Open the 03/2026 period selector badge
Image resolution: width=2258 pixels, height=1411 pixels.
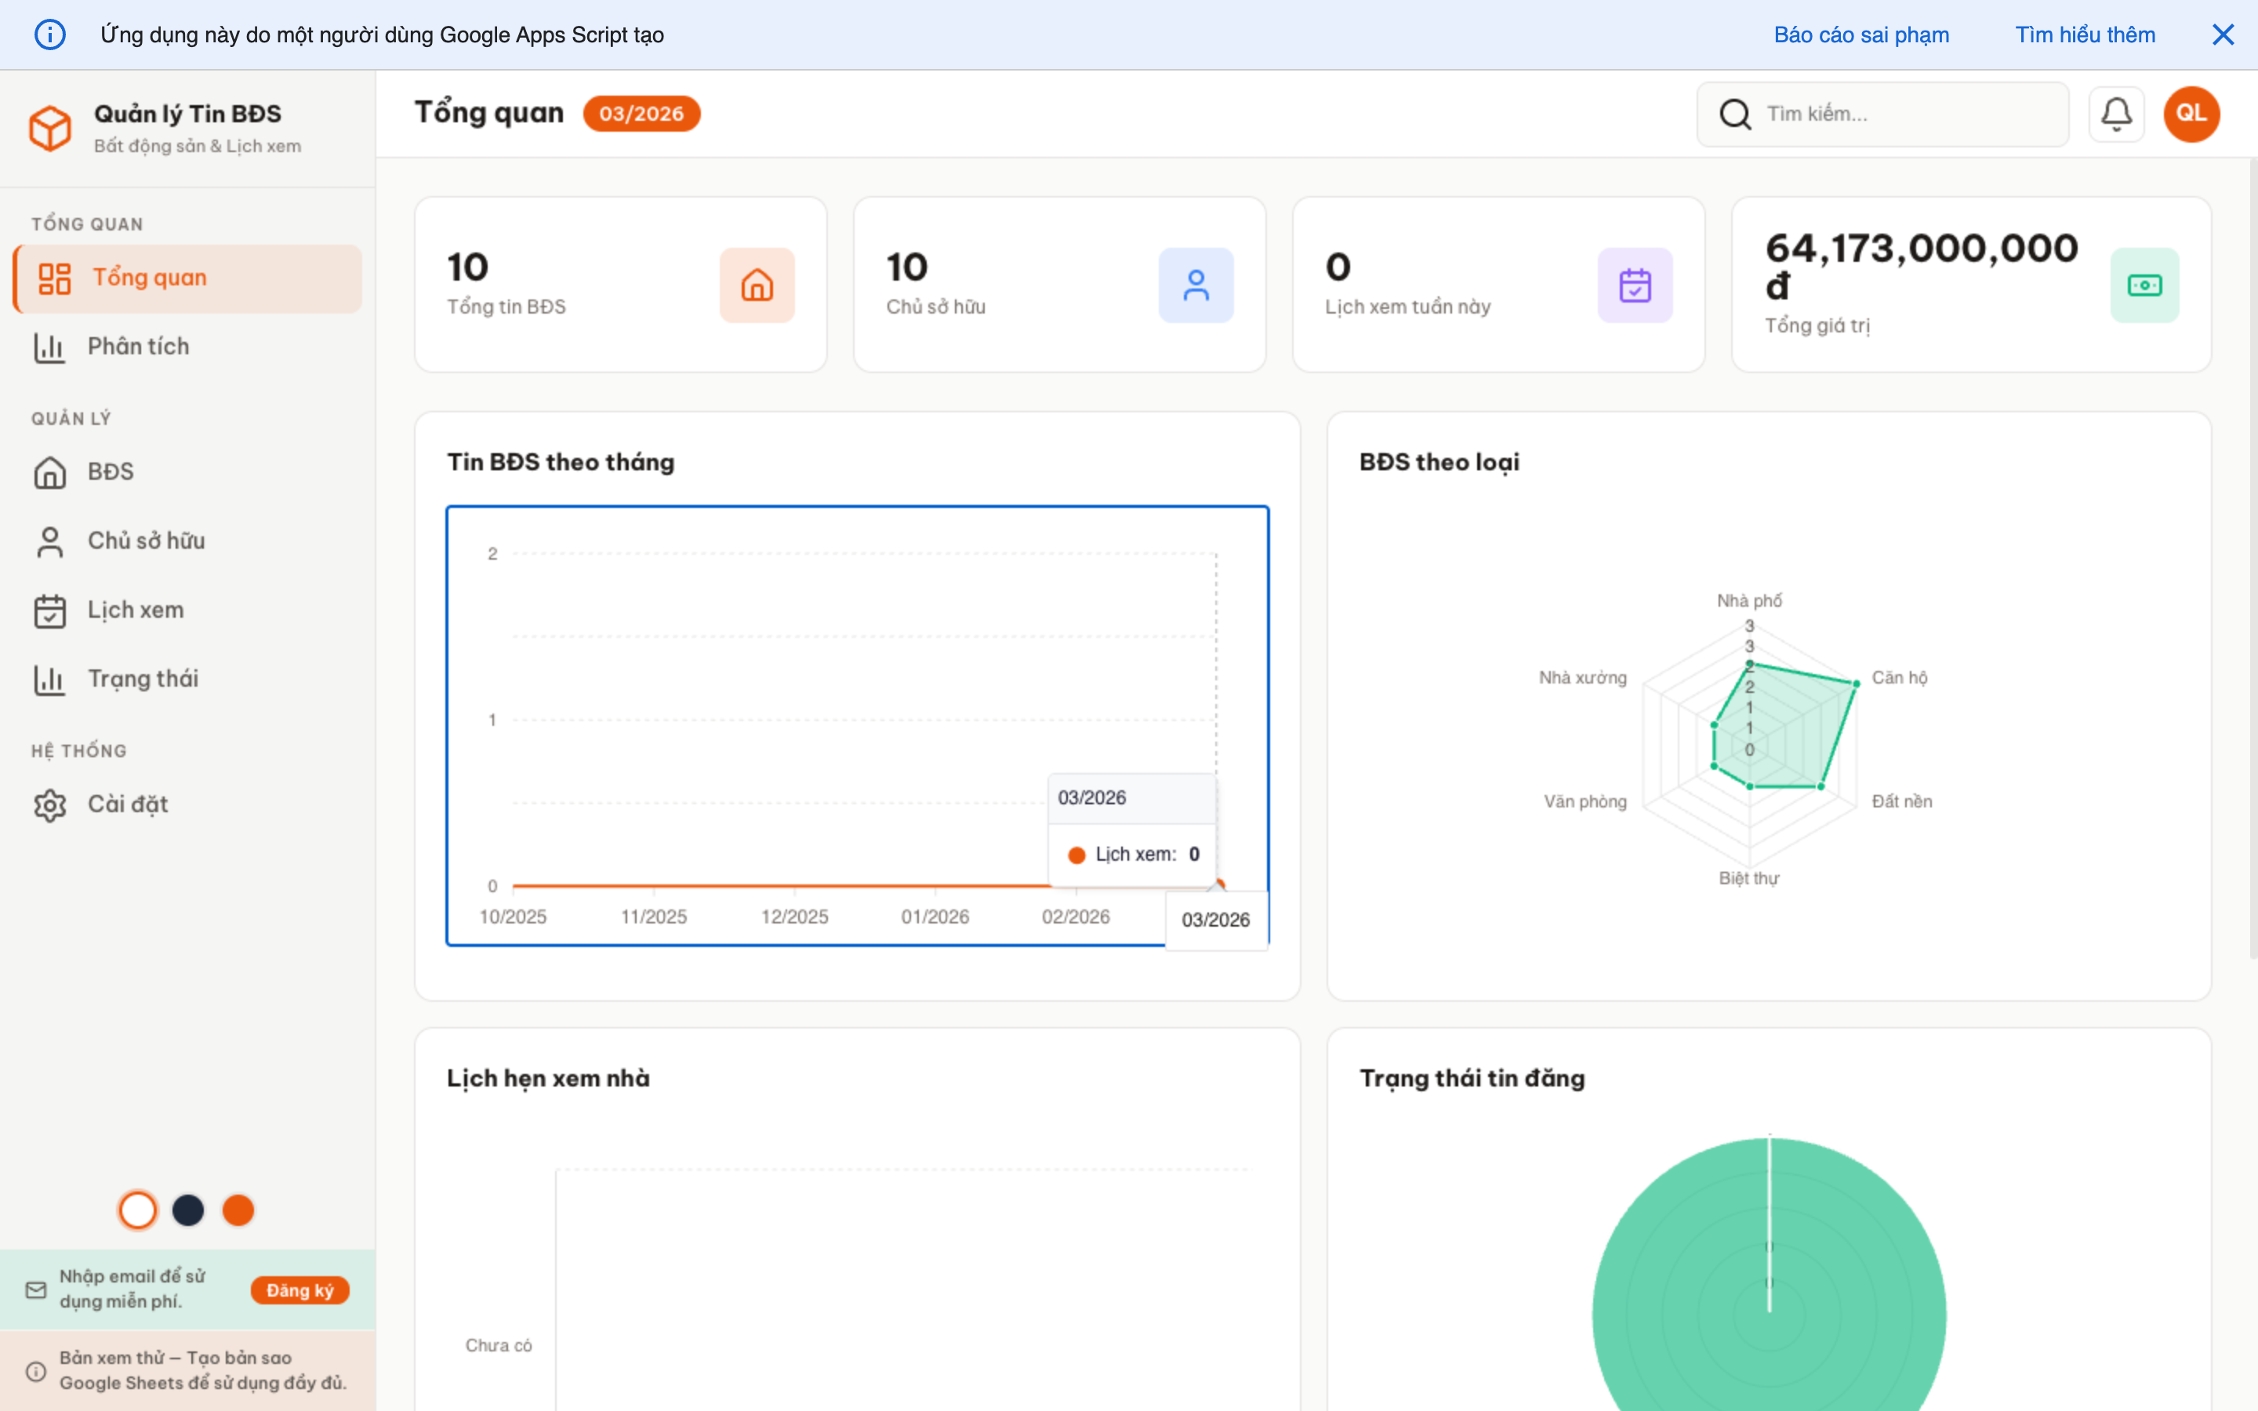pos(641,113)
